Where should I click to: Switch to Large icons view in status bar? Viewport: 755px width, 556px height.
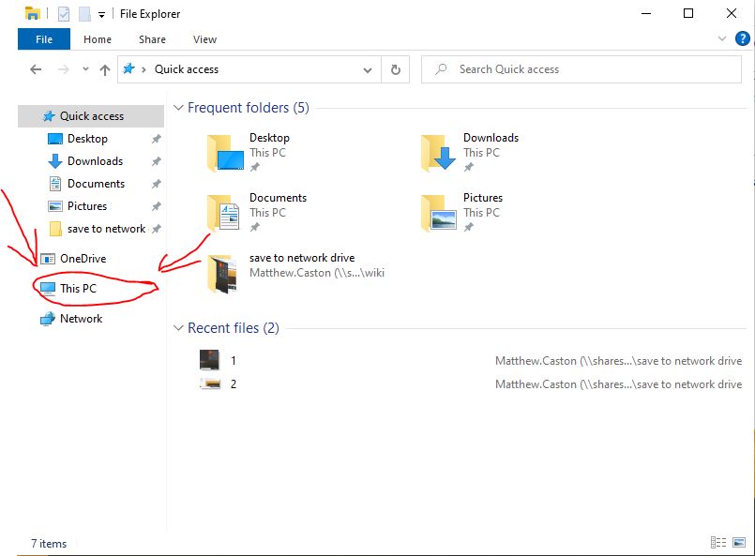(739, 543)
